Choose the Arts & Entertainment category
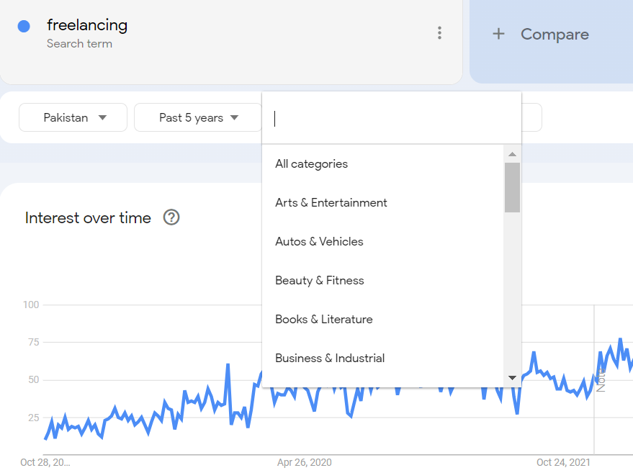Image resolution: width=633 pixels, height=473 pixels. click(331, 203)
